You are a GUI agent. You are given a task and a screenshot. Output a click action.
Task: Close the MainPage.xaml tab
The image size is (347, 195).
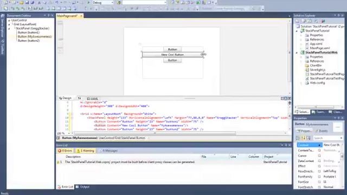[81, 16]
